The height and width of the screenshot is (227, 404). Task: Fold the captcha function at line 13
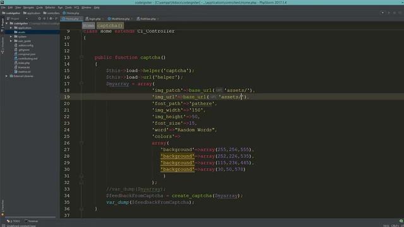(x=81, y=57)
